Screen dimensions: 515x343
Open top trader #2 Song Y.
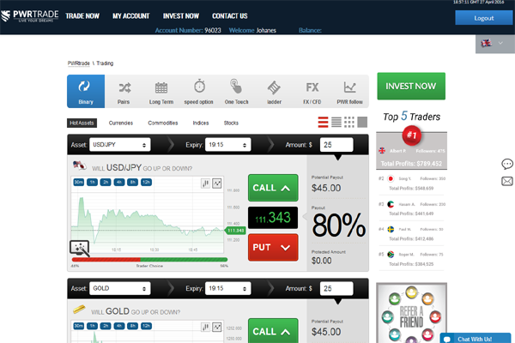tap(411, 184)
